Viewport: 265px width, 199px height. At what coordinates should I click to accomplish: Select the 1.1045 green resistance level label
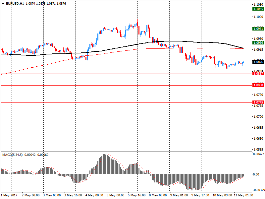coord(258,9)
